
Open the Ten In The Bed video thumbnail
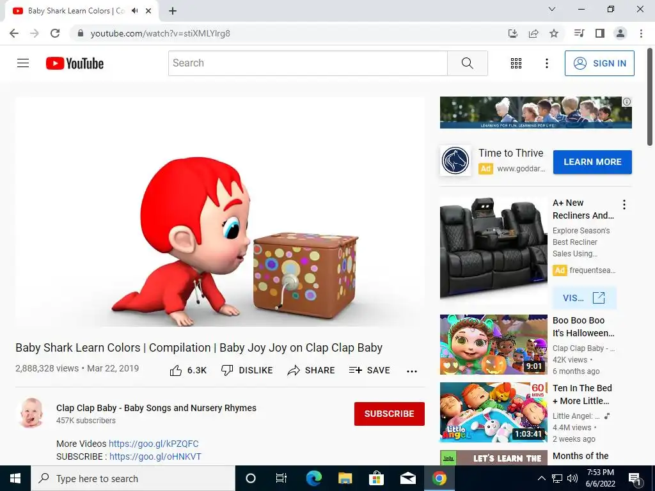click(x=493, y=412)
